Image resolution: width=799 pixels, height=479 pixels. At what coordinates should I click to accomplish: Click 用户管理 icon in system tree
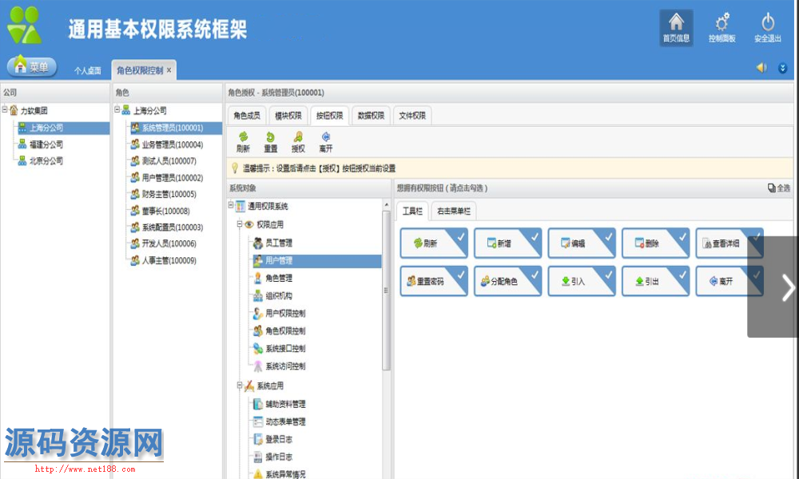[x=258, y=260]
